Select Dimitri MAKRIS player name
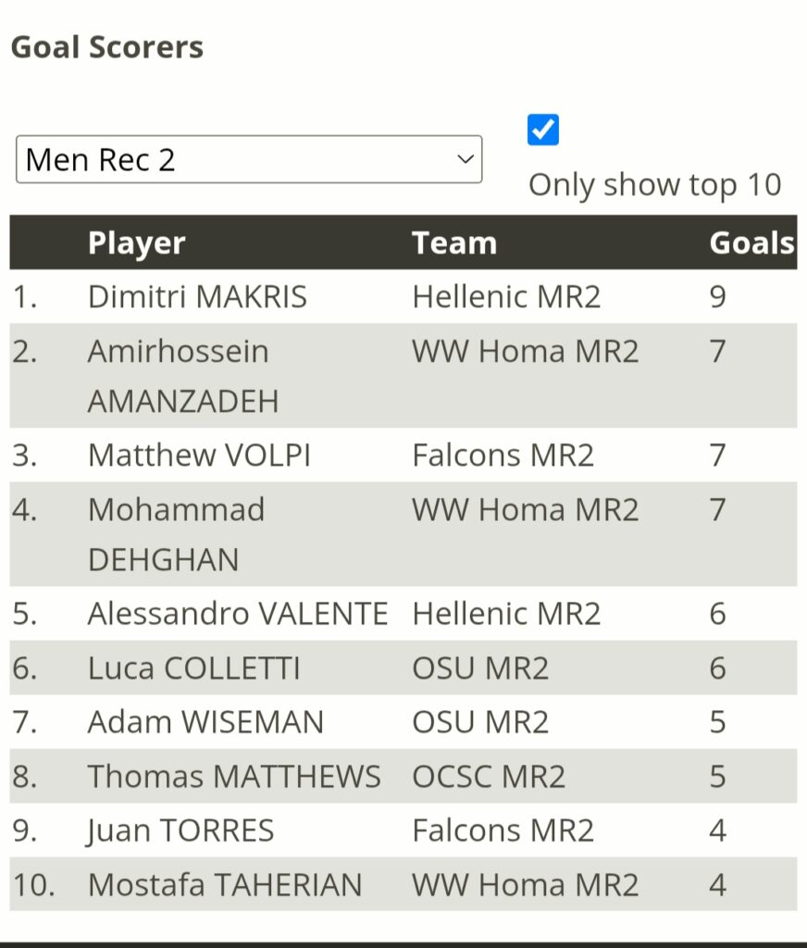Screen dimensions: 807x948 click(x=198, y=297)
